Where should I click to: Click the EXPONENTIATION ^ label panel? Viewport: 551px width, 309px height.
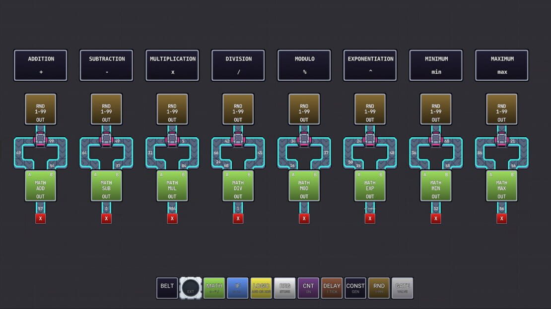[x=370, y=65]
